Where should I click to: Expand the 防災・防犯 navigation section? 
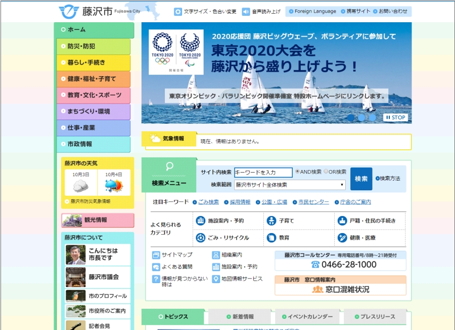point(93,46)
